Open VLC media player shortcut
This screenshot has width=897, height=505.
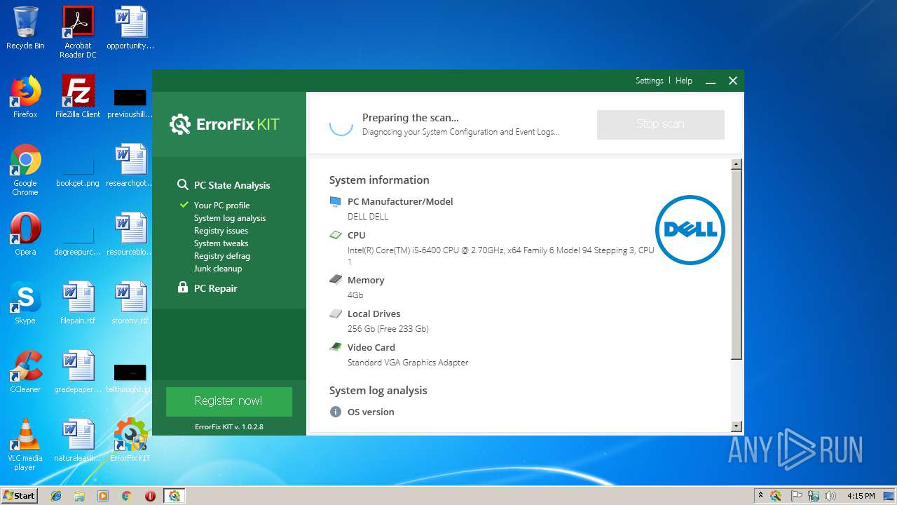point(25,445)
